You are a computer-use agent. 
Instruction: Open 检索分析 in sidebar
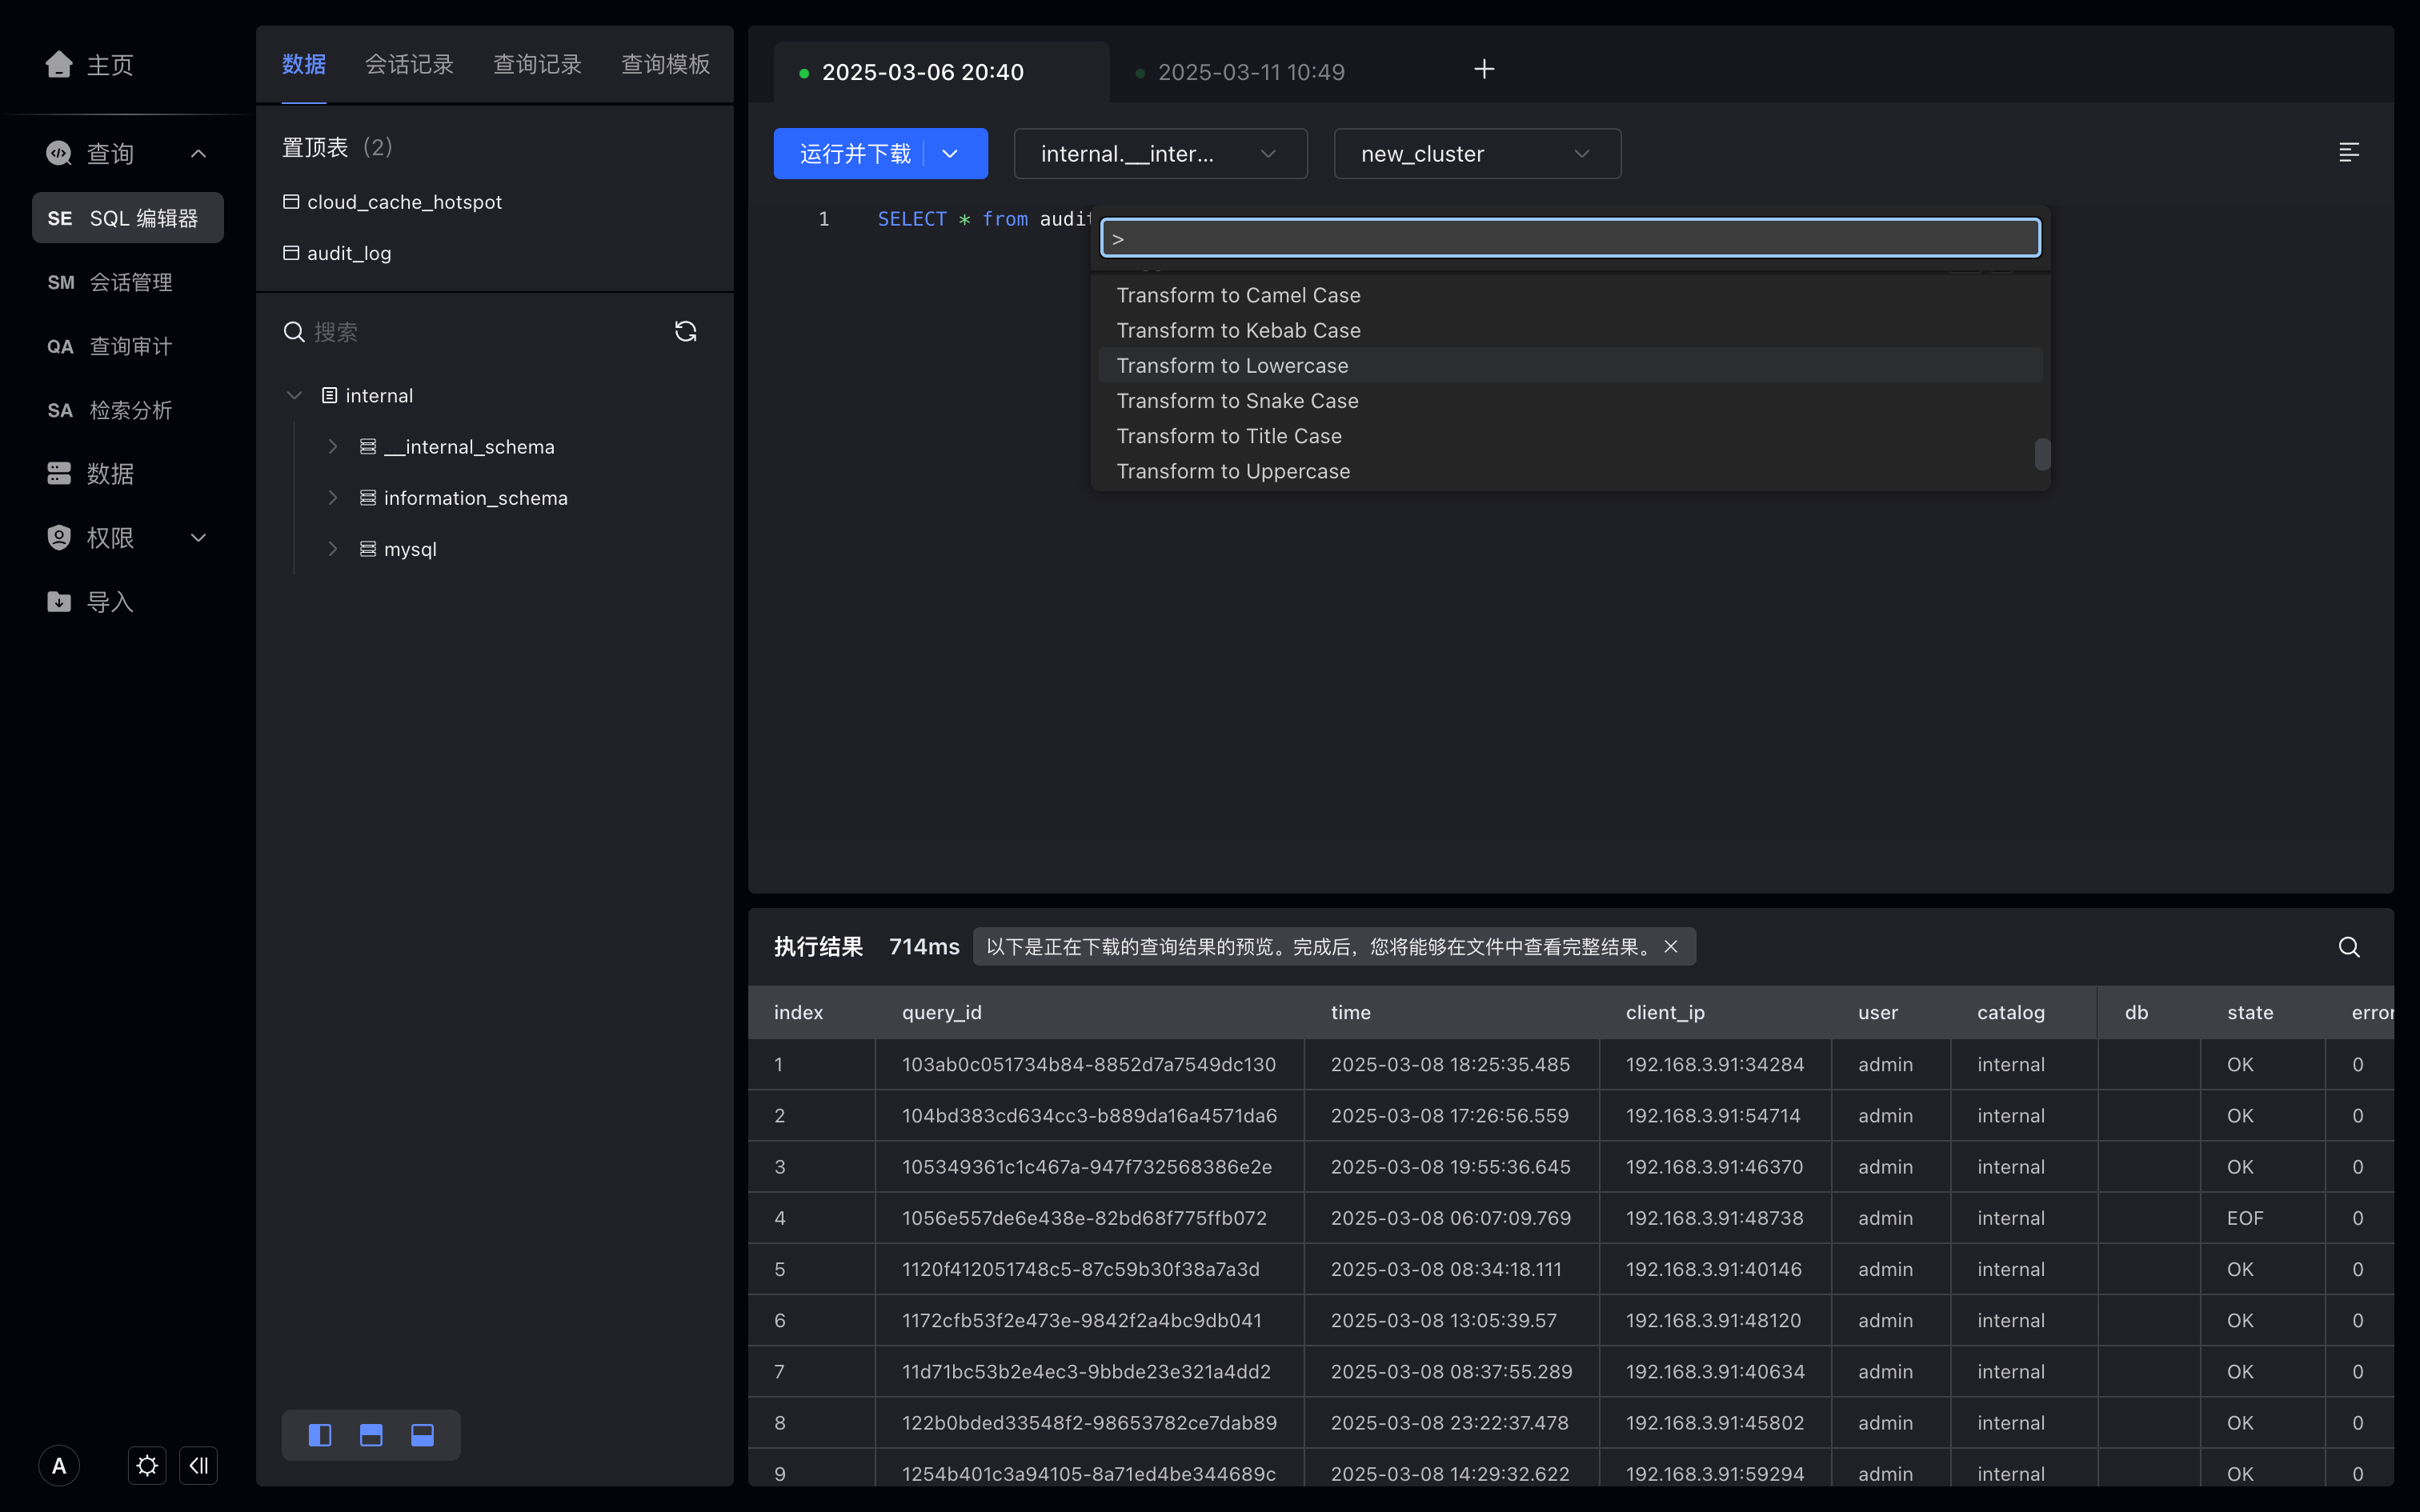click(128, 410)
